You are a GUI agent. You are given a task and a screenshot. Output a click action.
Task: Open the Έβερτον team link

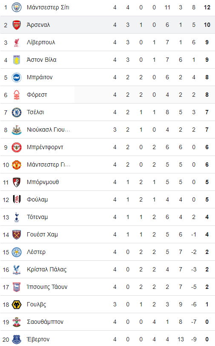pos(38,339)
